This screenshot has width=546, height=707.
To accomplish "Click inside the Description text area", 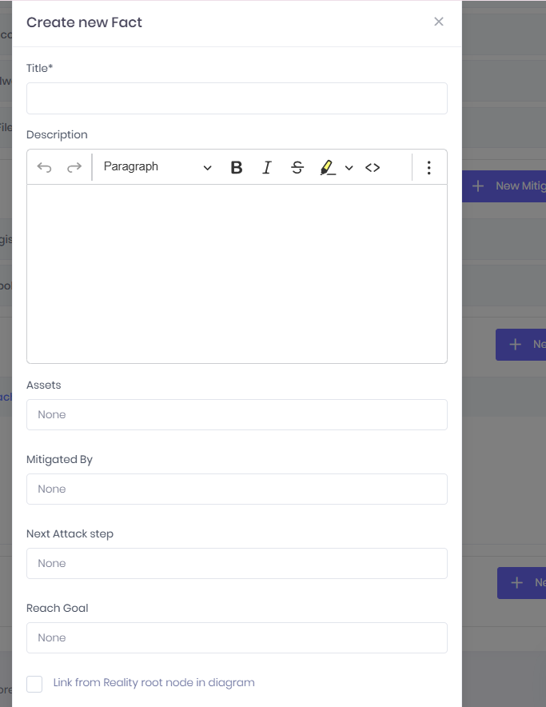I will [237, 274].
